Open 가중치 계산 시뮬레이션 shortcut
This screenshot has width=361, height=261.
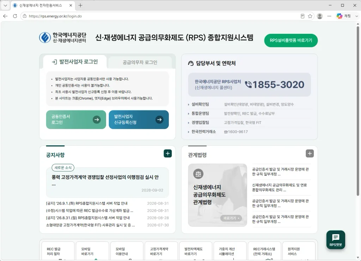click(230, 251)
